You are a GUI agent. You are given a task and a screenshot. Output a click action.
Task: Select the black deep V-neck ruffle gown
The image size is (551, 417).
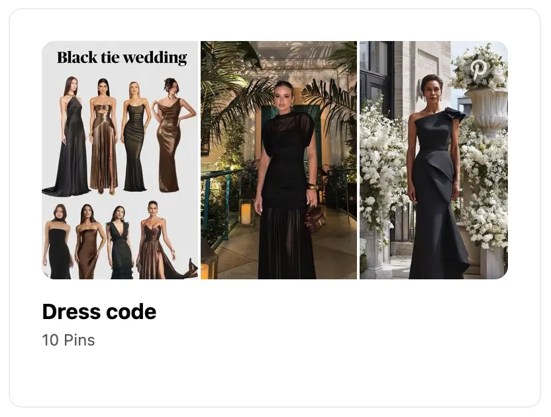coord(121,242)
